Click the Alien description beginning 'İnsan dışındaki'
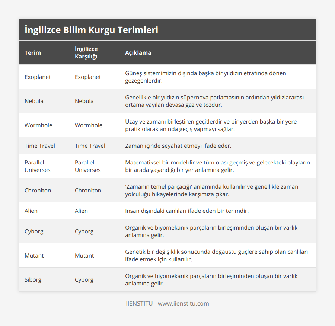Screen dimensions: 335x326 [186, 211]
